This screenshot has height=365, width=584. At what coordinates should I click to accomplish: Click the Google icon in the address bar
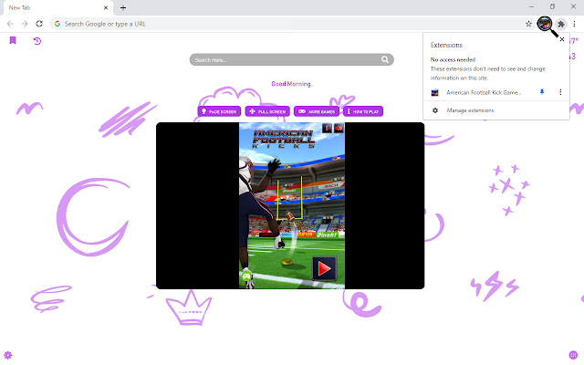pos(57,24)
